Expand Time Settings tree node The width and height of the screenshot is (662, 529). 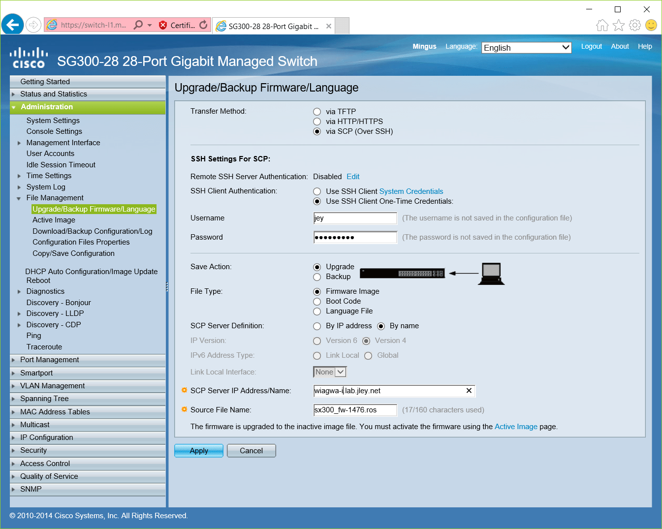coord(19,176)
